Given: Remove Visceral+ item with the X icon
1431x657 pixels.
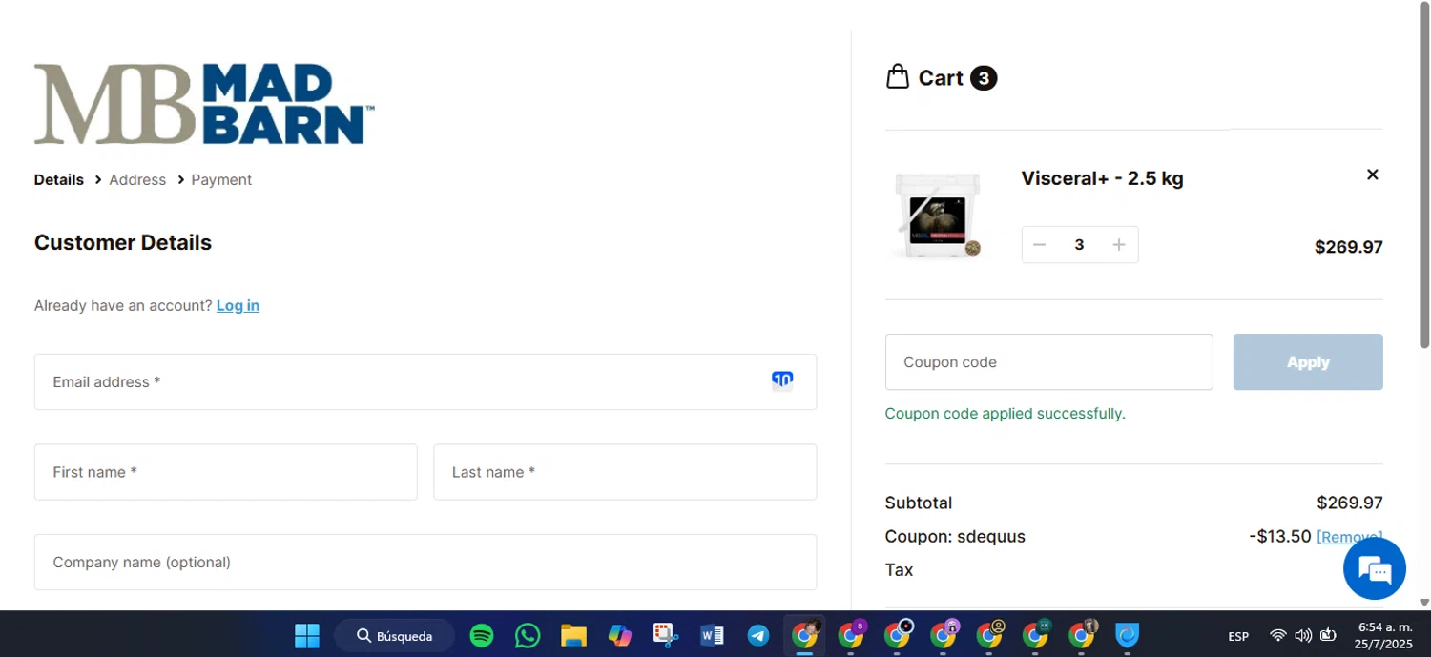Looking at the screenshot, I should click(x=1372, y=175).
